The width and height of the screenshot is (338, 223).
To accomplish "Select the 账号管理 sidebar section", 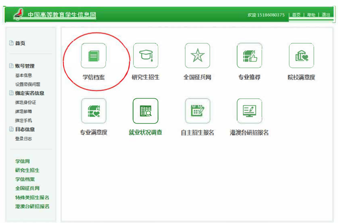I will 25,66.
